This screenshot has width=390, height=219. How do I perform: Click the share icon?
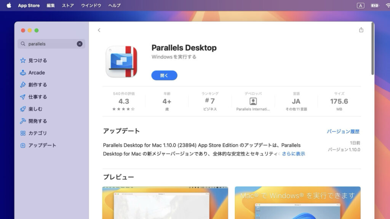361,30
